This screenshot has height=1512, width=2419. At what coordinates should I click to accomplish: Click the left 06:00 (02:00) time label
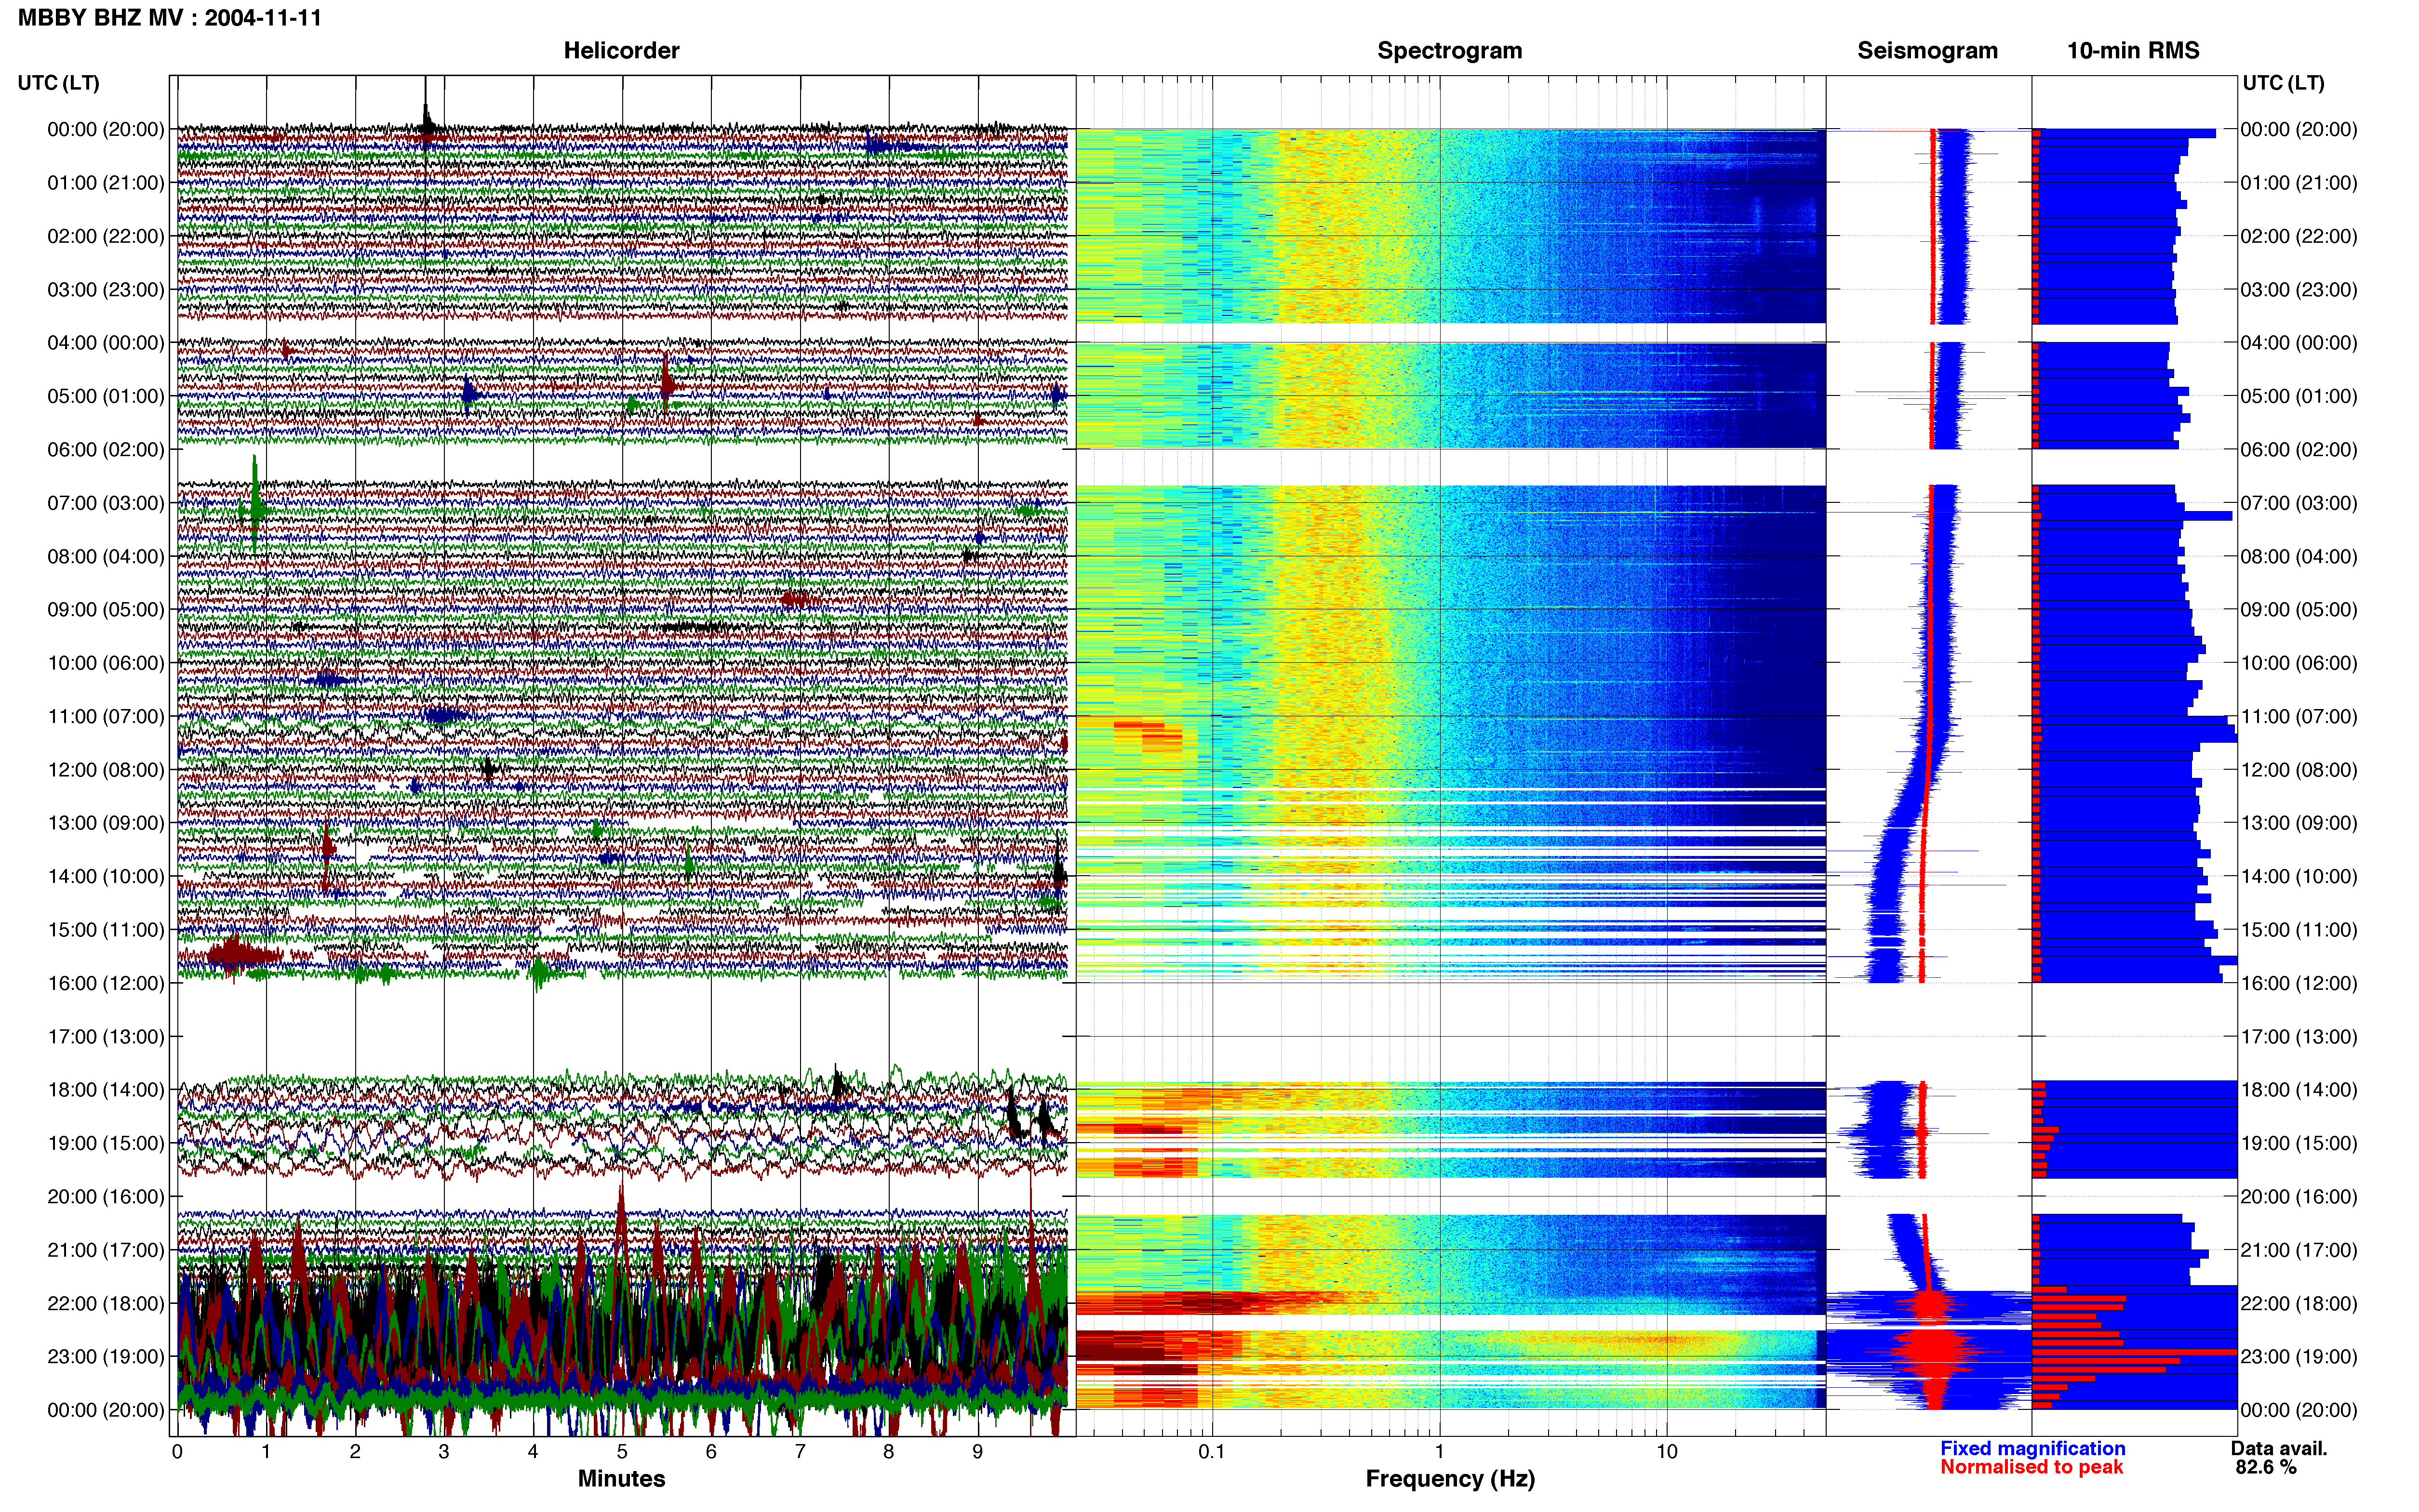point(106,449)
